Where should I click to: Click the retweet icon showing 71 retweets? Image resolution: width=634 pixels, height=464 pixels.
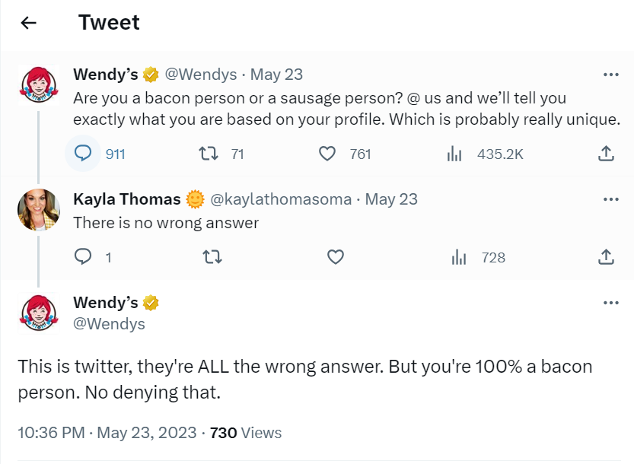pos(205,153)
